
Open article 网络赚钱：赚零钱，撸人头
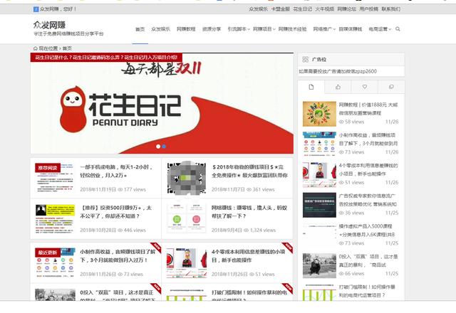click(x=249, y=212)
